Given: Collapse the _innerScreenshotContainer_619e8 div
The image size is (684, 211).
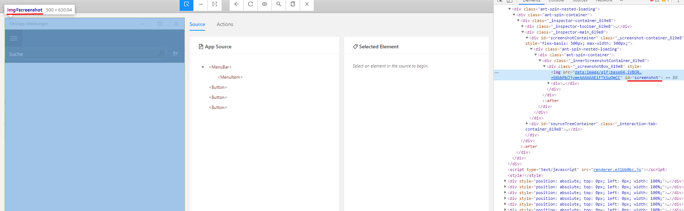Looking at the screenshot, I should click(x=540, y=61).
